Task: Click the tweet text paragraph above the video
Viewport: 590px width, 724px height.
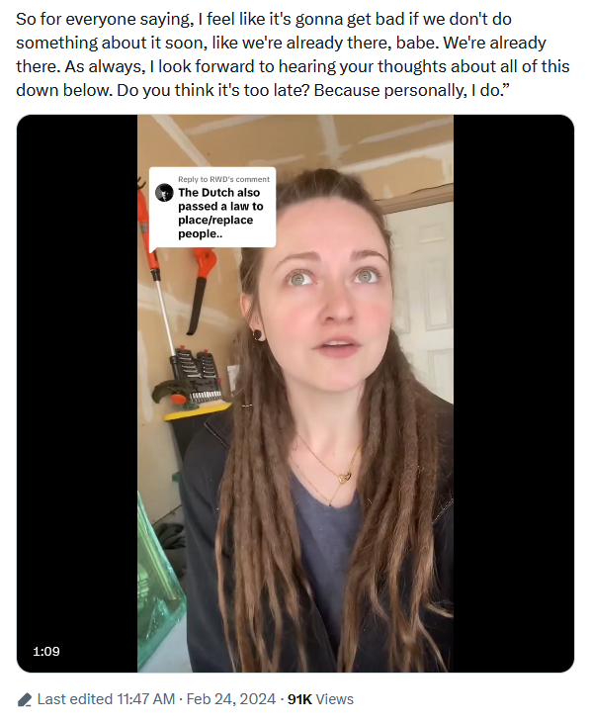Action: pos(293,54)
